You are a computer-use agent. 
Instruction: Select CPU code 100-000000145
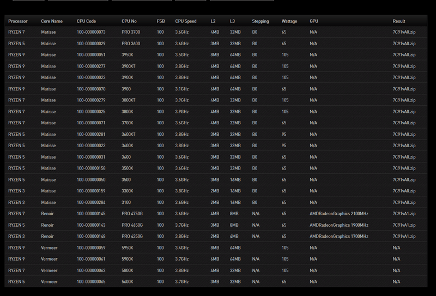(x=91, y=214)
